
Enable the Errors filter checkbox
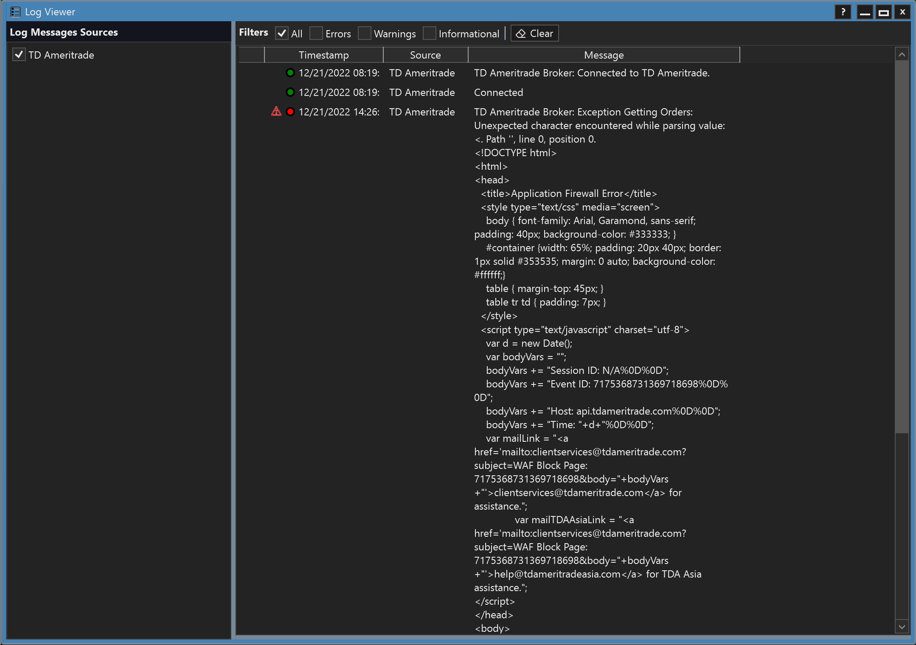point(316,34)
